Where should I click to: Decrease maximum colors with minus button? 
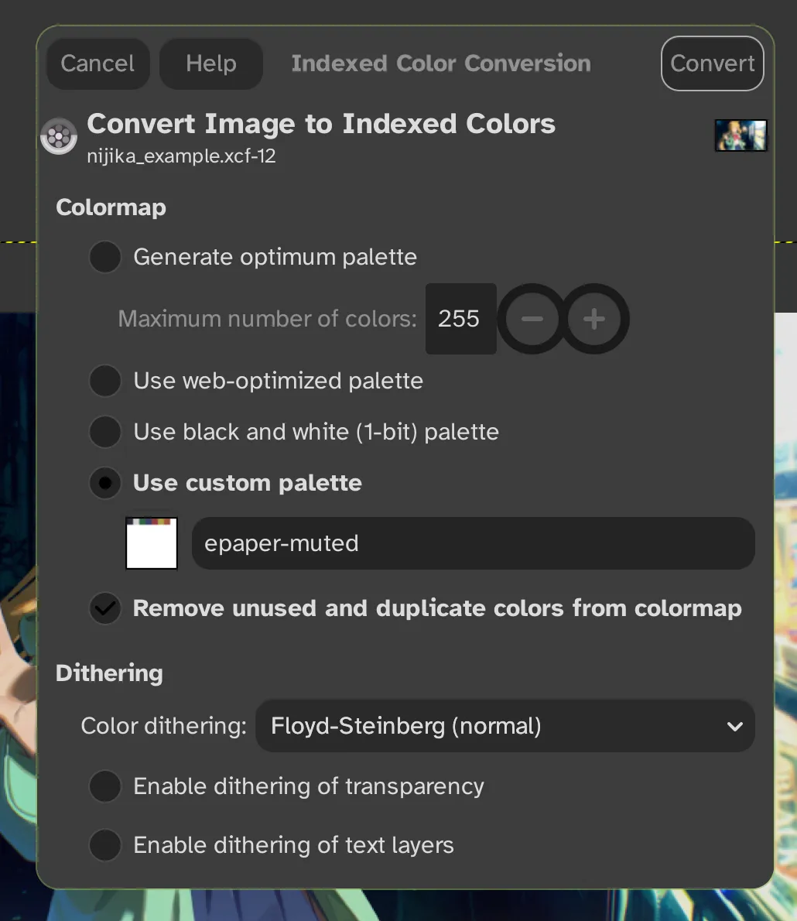(532, 319)
